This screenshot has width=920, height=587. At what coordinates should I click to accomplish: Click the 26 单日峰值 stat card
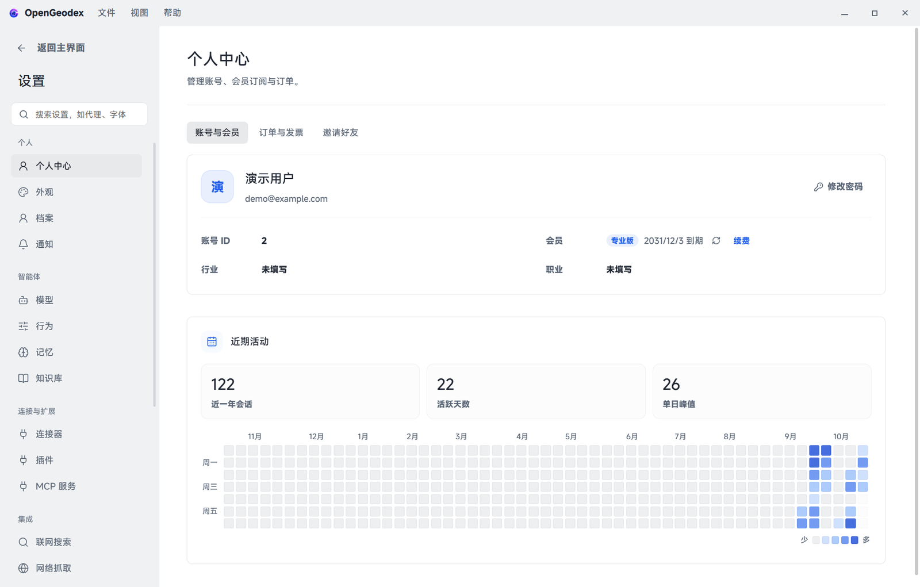[762, 392]
